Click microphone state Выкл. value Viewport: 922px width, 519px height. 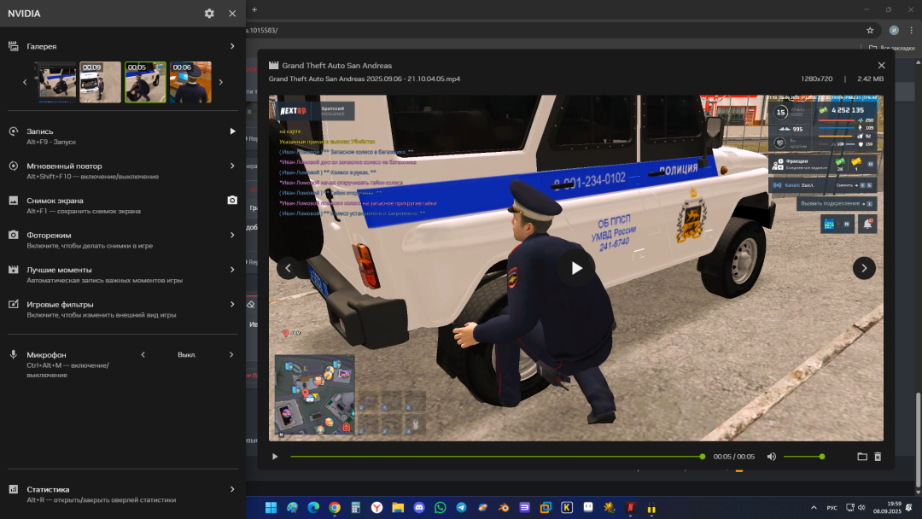(x=187, y=355)
